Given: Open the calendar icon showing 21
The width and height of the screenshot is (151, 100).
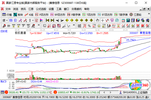Looking at the screenshot, I should tap(123, 20).
